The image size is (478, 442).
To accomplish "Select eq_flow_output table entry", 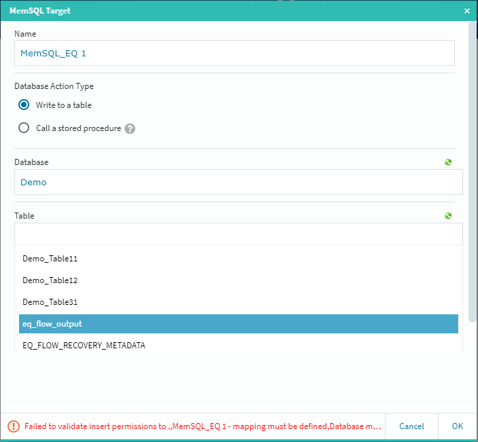I will pos(239,324).
